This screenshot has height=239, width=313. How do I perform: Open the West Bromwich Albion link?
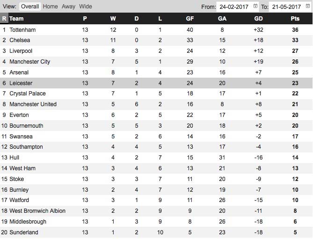(37, 211)
